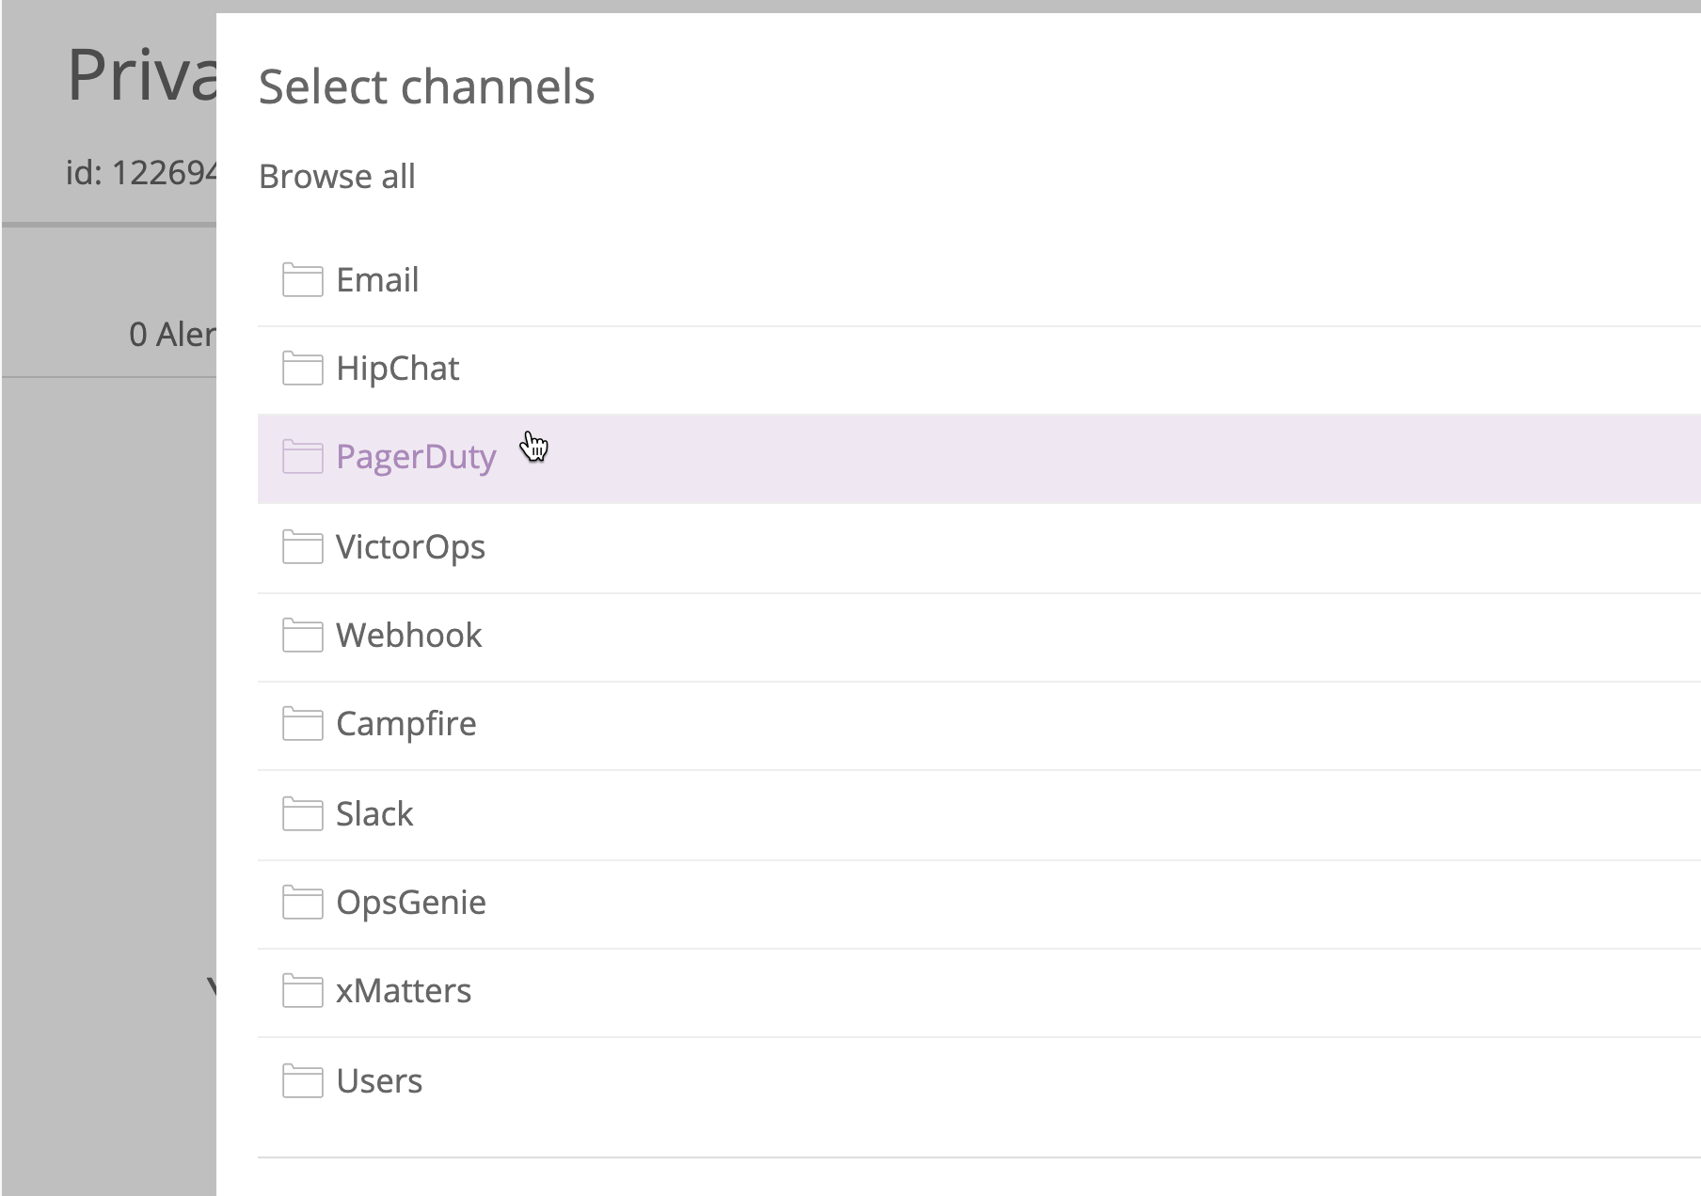The width and height of the screenshot is (1701, 1196).
Task: Choose the VictorOps channel category
Action: click(978, 548)
